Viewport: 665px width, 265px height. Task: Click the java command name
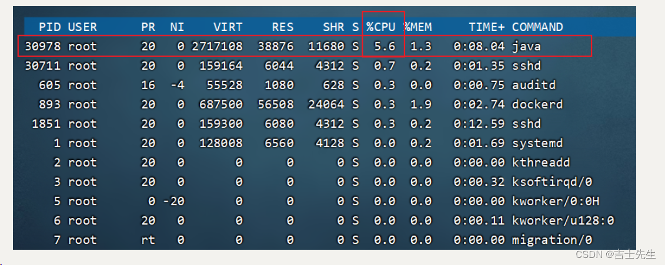526,46
